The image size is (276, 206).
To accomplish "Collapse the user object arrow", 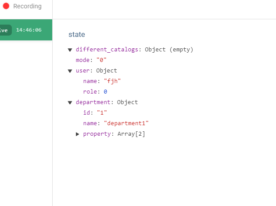I will (70, 71).
